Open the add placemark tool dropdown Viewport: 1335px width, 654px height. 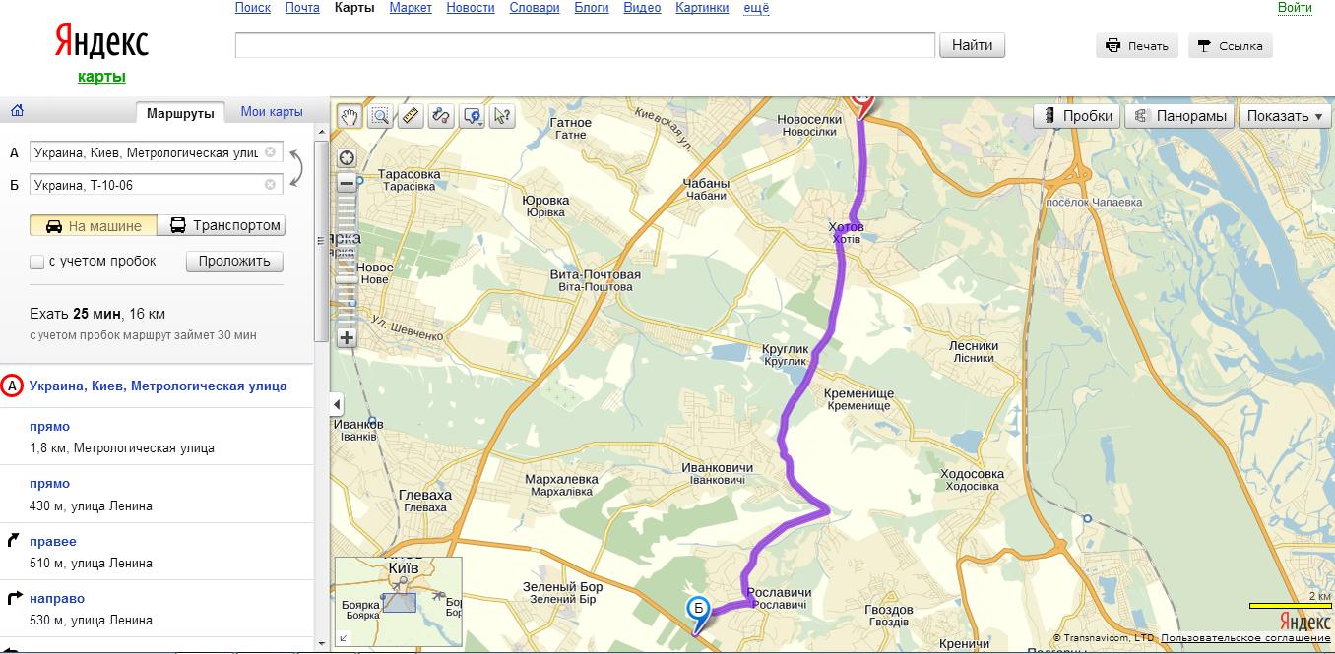click(x=473, y=116)
